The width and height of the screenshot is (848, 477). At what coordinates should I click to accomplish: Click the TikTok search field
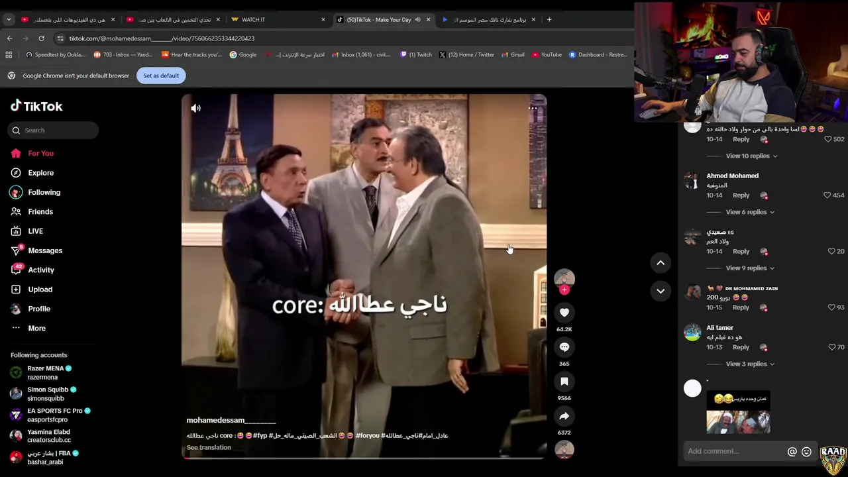pyautogui.click(x=54, y=131)
